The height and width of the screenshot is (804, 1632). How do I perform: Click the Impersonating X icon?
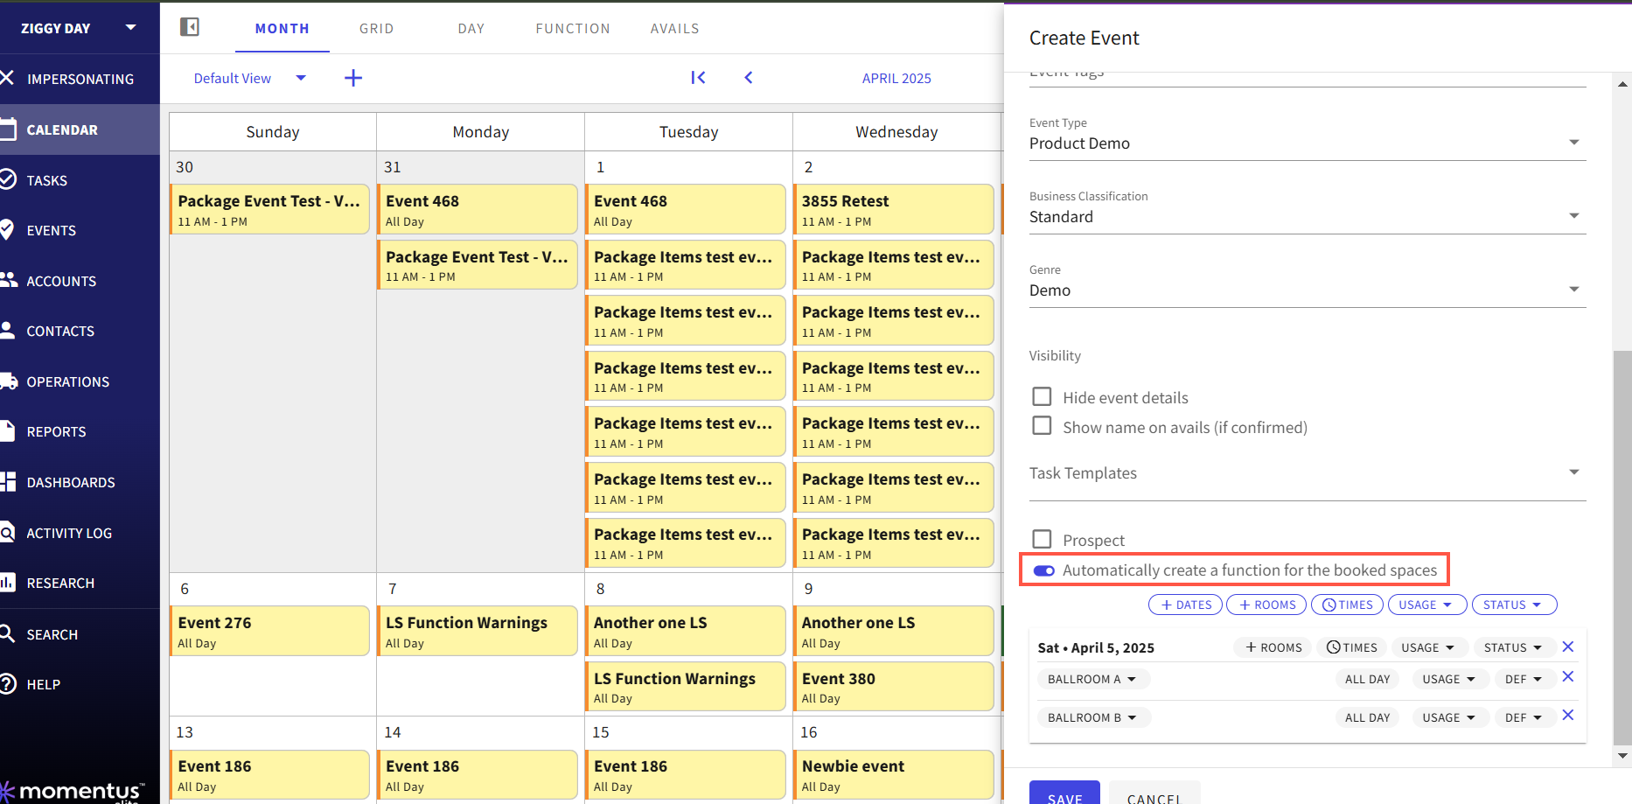[x=7, y=78]
